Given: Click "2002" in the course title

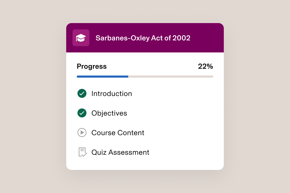Looking at the screenshot, I should pyautogui.click(x=181, y=38).
